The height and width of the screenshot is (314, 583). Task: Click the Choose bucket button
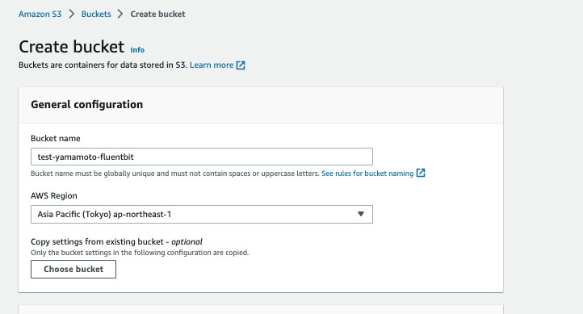point(73,269)
